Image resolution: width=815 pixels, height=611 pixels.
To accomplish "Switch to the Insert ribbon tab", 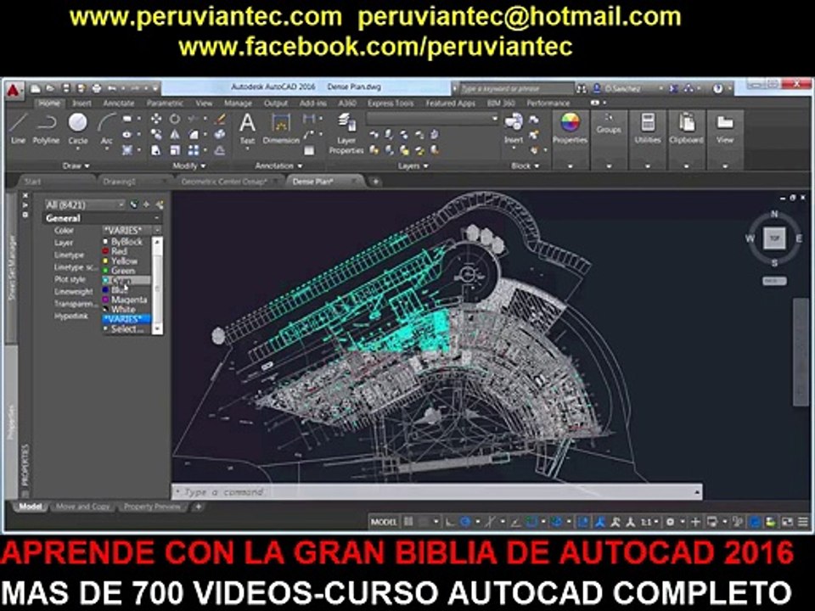I will [81, 104].
